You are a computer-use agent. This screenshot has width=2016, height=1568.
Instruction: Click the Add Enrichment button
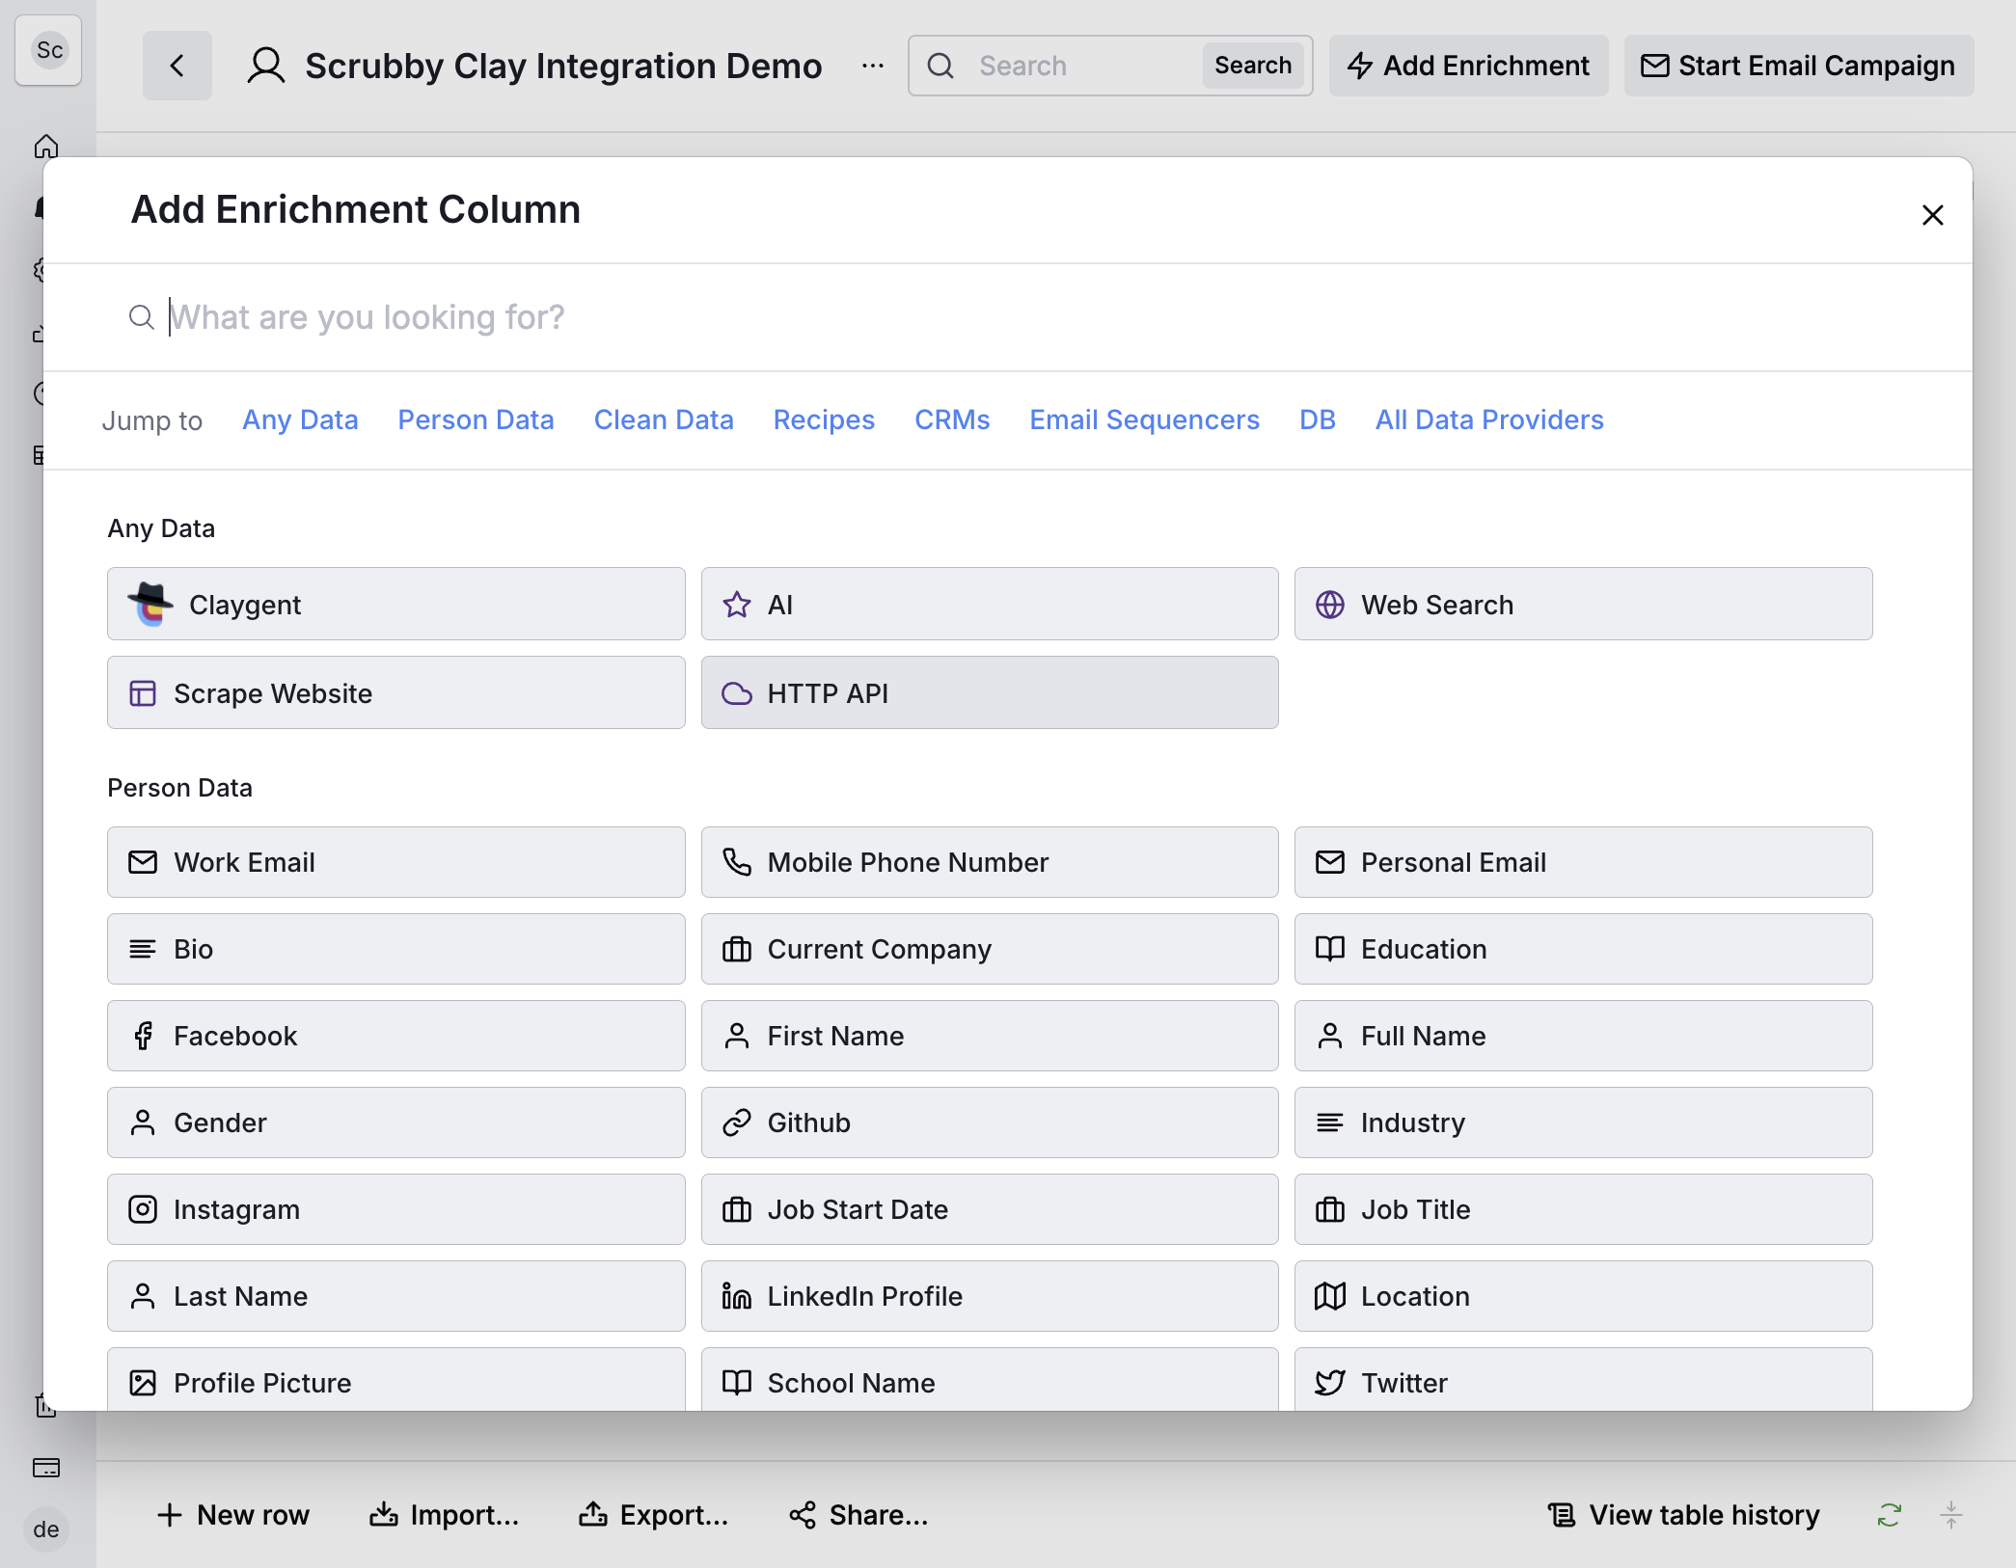click(x=1468, y=66)
